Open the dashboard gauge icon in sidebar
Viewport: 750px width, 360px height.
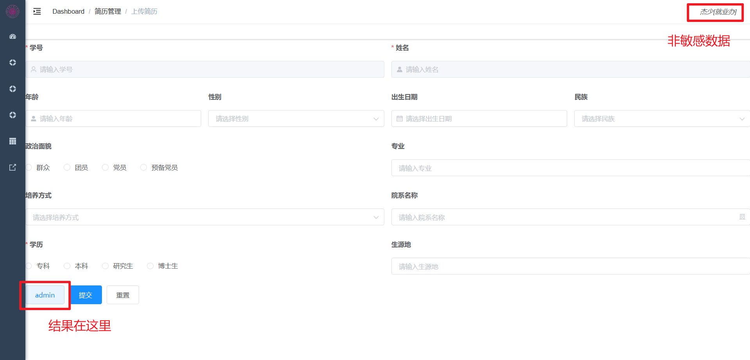coord(12,36)
